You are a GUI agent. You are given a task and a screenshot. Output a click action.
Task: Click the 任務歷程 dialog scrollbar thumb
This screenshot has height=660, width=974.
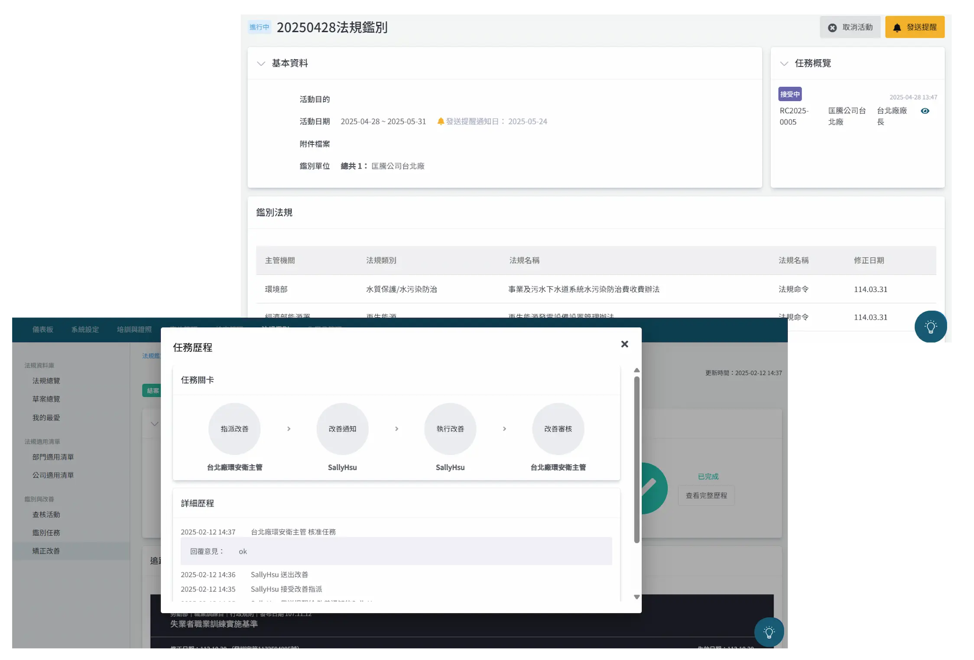636,459
